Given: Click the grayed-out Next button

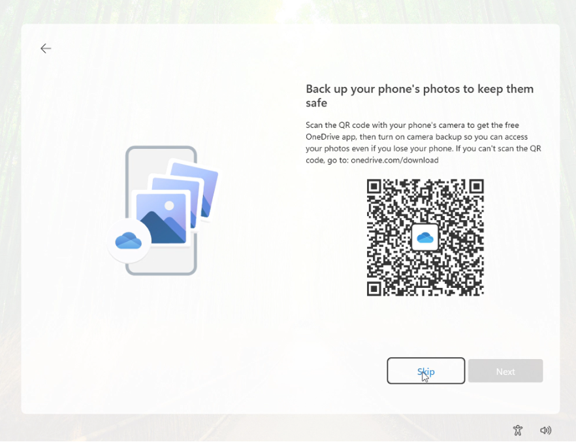Looking at the screenshot, I should [505, 371].
